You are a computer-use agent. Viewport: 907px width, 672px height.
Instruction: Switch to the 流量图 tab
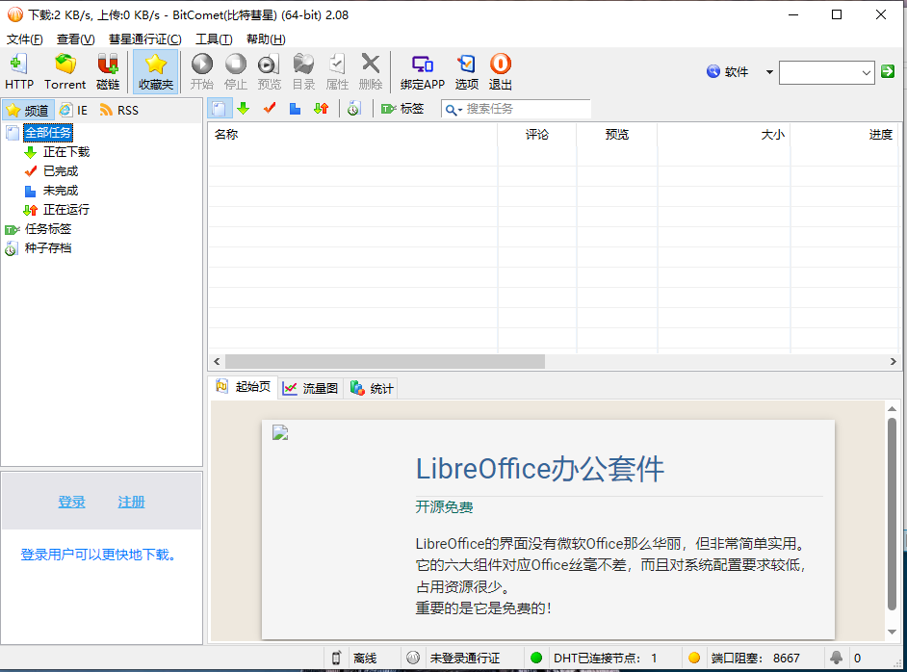(x=310, y=387)
